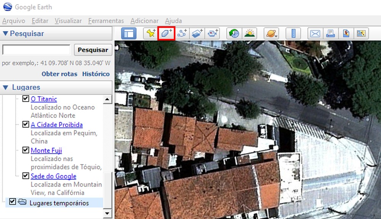Show historical imagery with the clock icon
Screen dimensions: 381x219
coord(234,33)
